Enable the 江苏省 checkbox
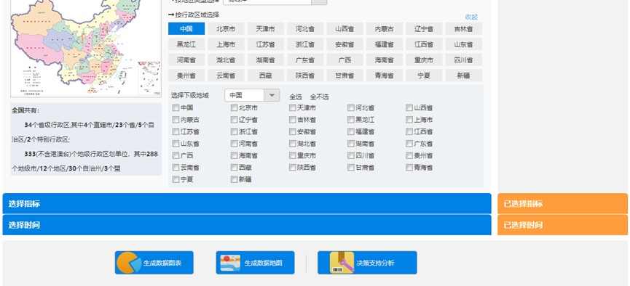The width and height of the screenshot is (630, 286). [176, 132]
